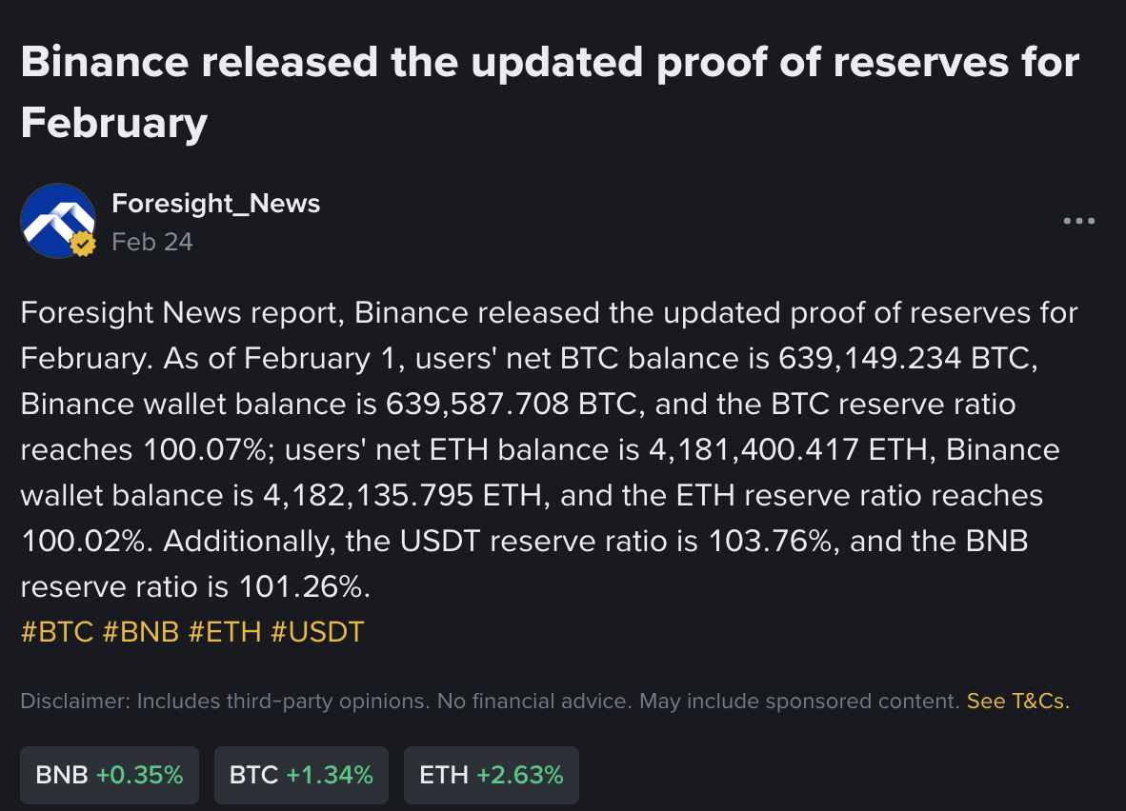Click the +1.34% change value for BTC

(x=330, y=775)
